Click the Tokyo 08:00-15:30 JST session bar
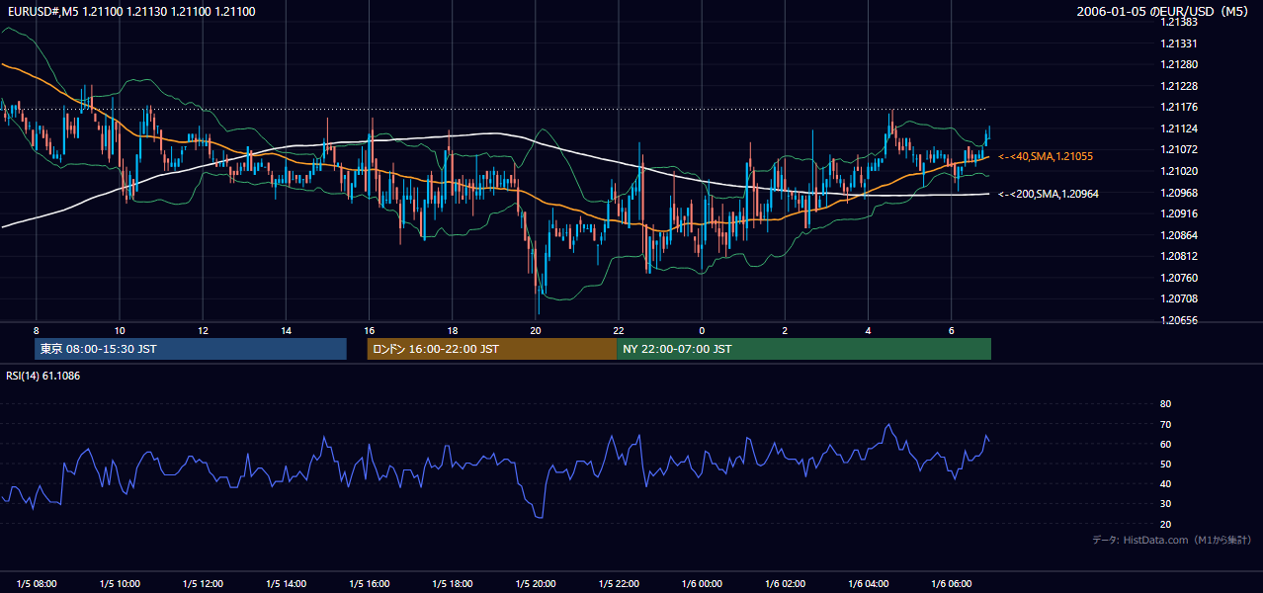Screen dimensions: 1263x593 point(191,349)
